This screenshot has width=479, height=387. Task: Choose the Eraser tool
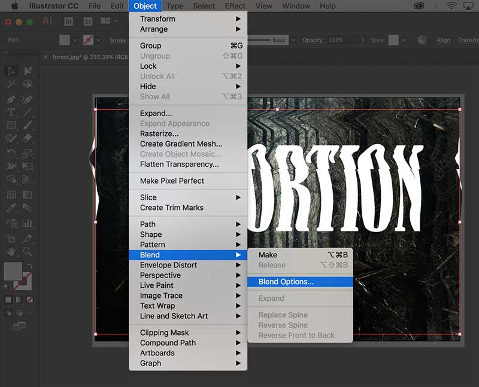pyautogui.click(x=27, y=138)
